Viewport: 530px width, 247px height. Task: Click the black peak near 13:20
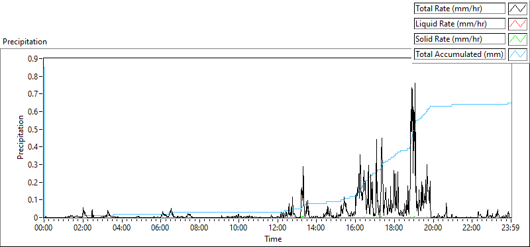(303, 167)
